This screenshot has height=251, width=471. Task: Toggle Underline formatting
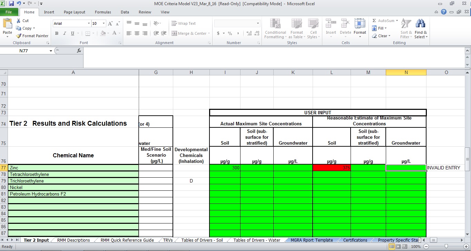[x=72, y=33]
